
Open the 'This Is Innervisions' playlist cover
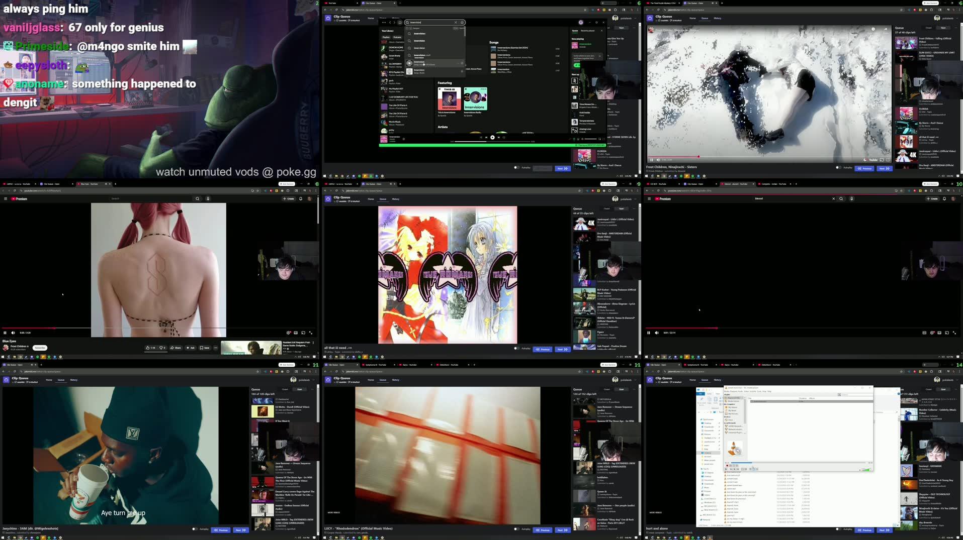(449, 98)
